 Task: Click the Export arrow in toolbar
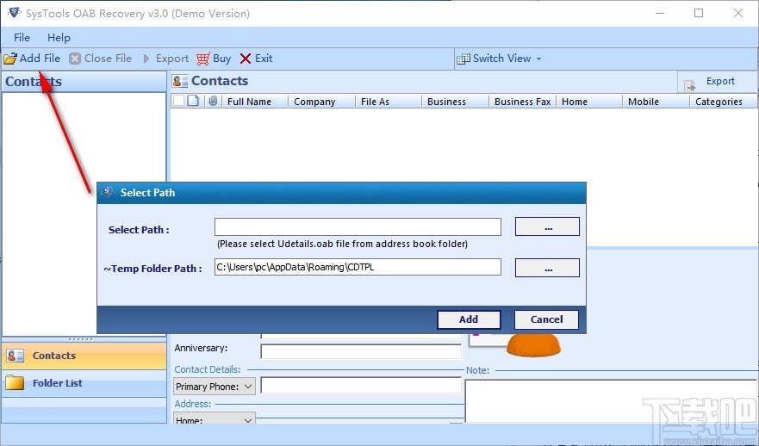(146, 59)
